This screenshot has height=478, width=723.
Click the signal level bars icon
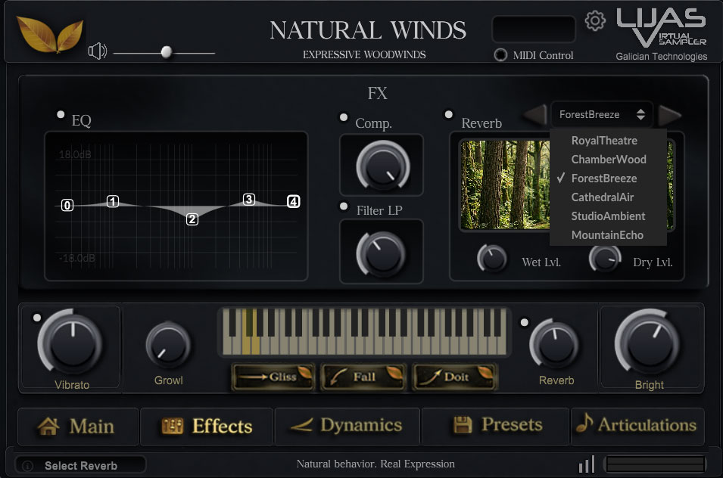coord(587,464)
